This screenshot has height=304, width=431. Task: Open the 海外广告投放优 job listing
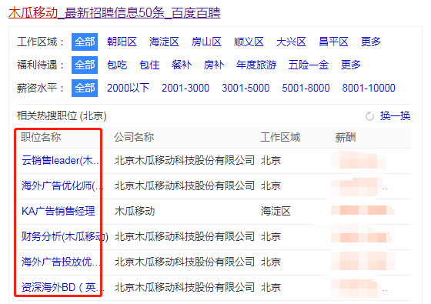(x=61, y=262)
